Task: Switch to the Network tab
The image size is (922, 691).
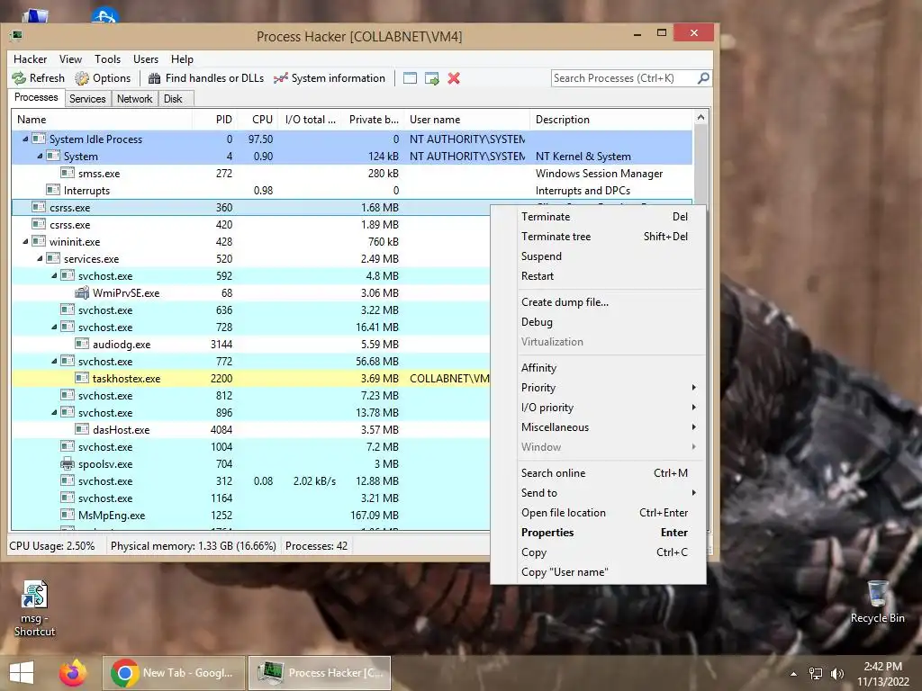Action: [134, 99]
